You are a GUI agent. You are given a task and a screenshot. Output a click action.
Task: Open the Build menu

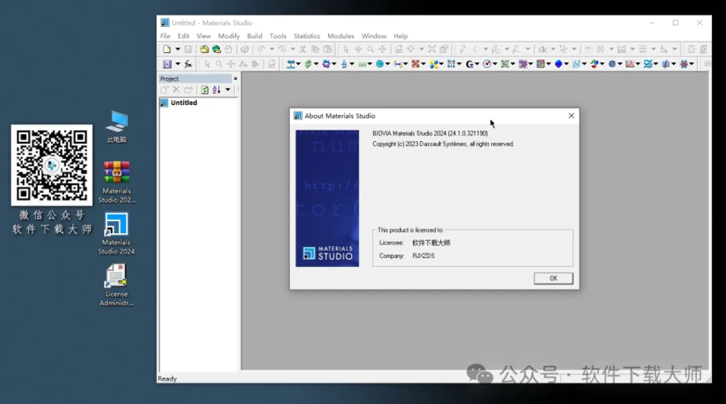(255, 36)
